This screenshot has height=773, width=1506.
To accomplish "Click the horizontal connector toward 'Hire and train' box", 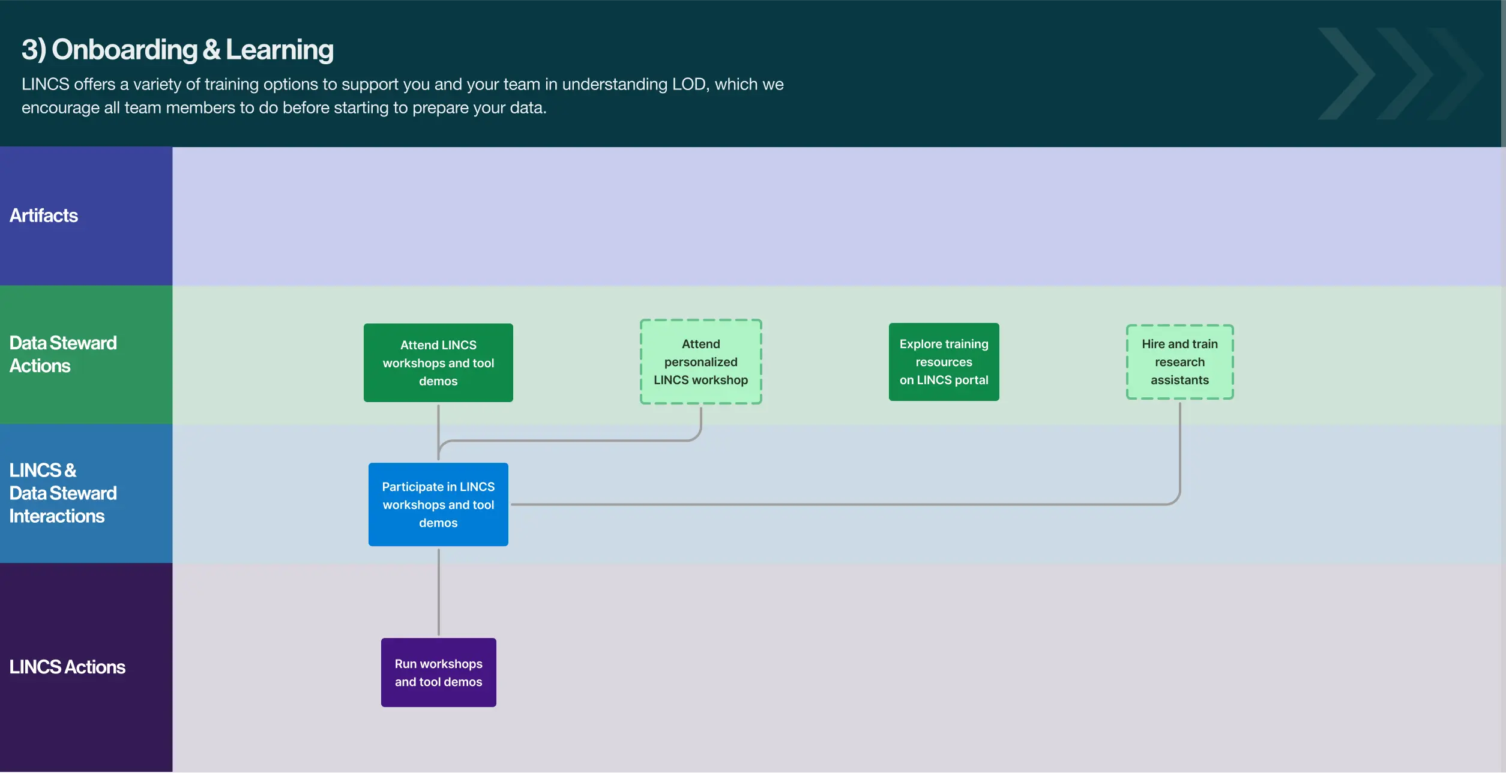I will pyautogui.click(x=840, y=504).
